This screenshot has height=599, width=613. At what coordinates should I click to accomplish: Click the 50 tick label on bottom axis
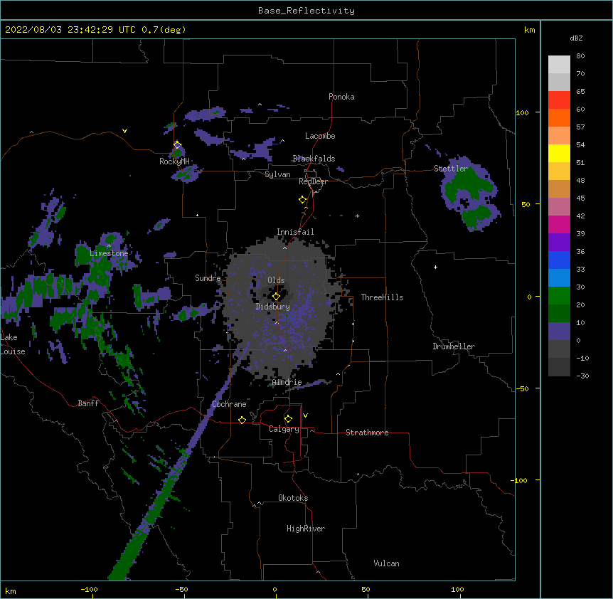[366, 589]
